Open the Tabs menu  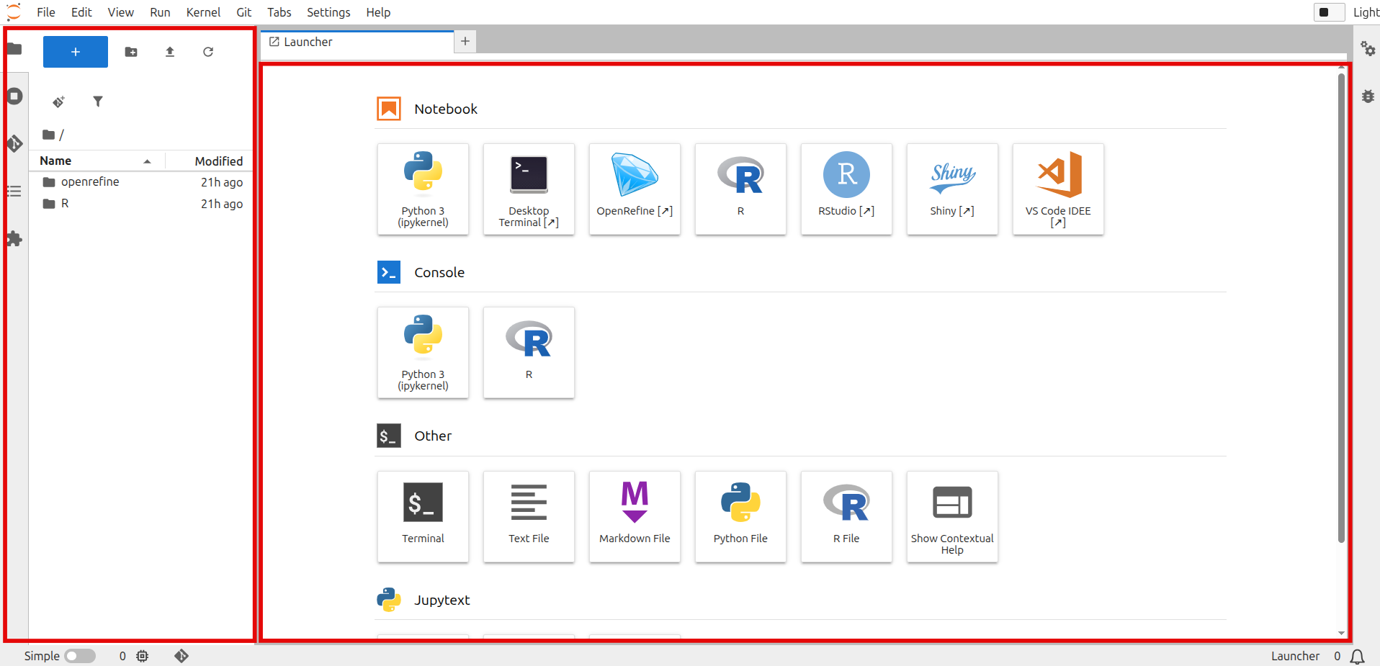coord(279,12)
